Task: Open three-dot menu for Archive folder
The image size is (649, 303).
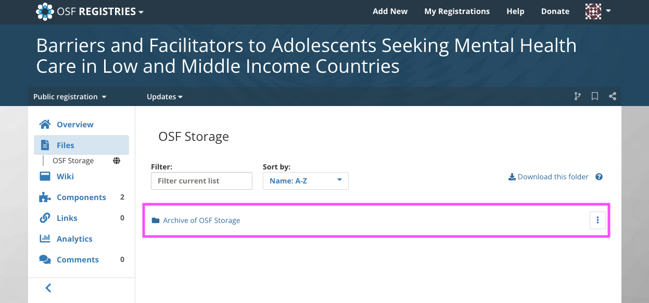Action: [x=597, y=220]
